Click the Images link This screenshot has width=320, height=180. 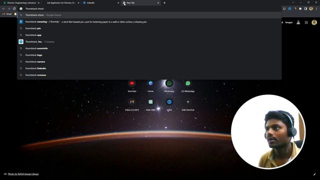coord(289,22)
